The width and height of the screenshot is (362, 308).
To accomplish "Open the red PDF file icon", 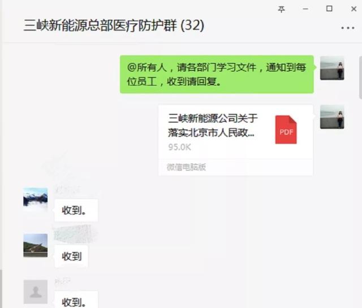I will pyautogui.click(x=286, y=129).
